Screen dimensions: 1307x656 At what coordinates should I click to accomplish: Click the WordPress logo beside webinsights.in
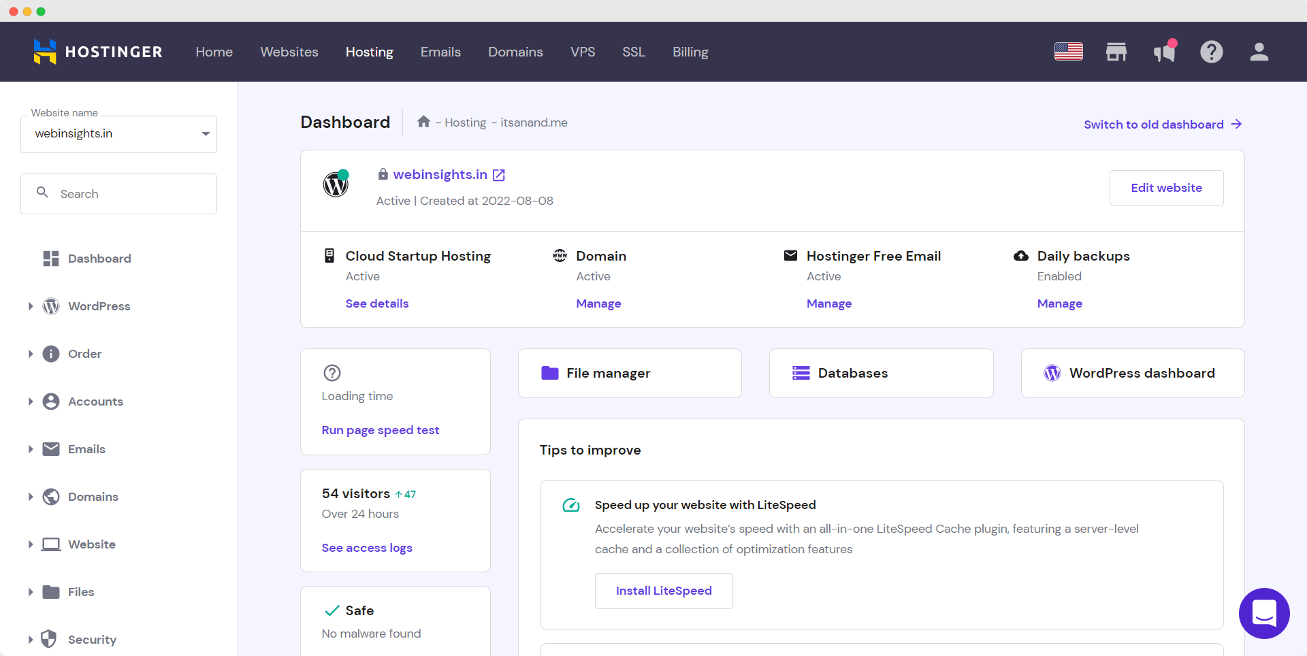pos(336,184)
